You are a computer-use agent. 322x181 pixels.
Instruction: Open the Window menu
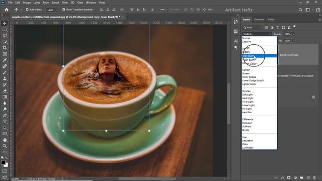91,3
